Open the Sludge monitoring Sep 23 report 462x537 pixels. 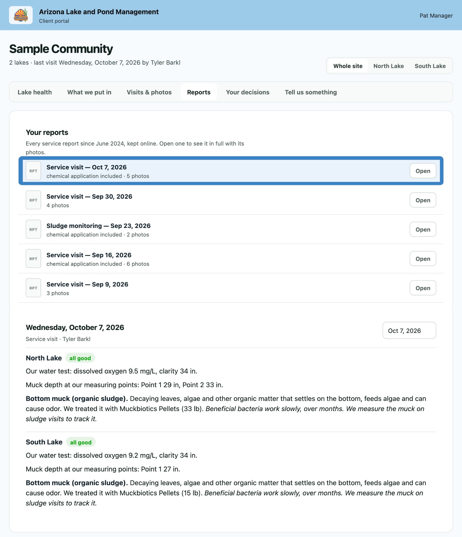[x=423, y=229]
